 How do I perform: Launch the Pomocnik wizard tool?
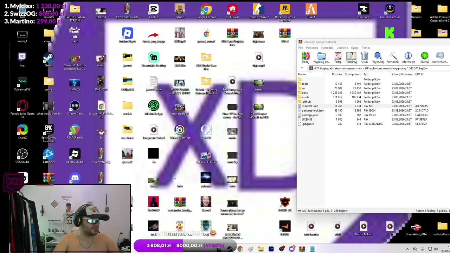tap(393, 58)
